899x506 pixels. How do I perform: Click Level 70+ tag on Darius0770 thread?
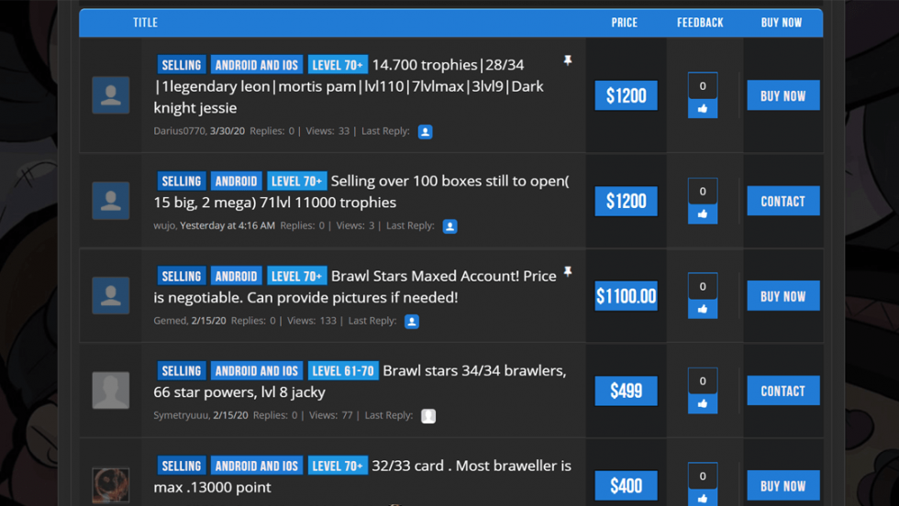[x=338, y=65]
